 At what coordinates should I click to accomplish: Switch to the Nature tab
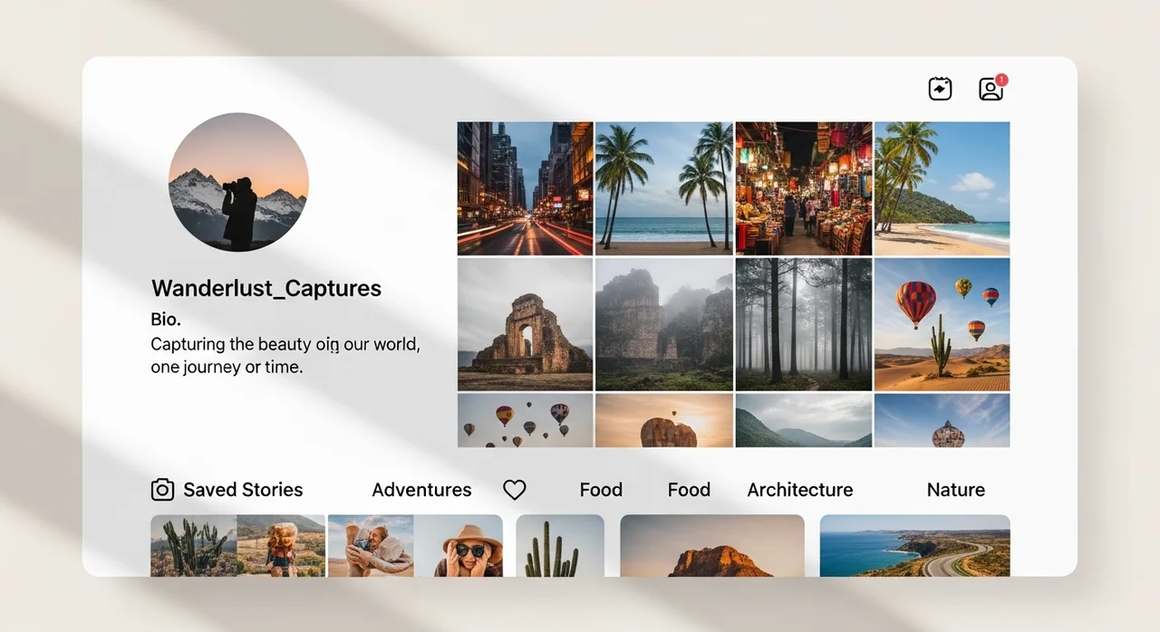coord(955,490)
